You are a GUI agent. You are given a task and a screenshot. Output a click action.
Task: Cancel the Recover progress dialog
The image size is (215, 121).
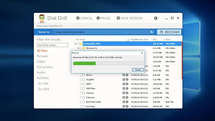click(138, 70)
